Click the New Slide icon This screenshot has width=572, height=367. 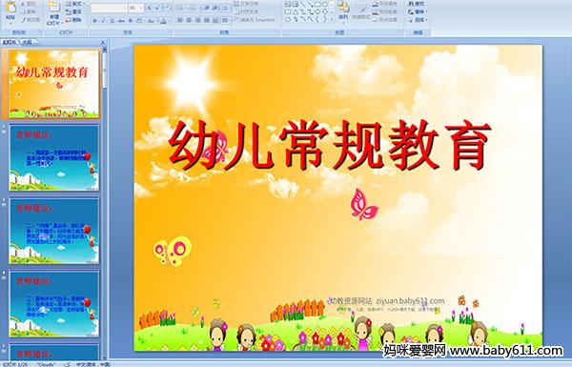pos(54,8)
